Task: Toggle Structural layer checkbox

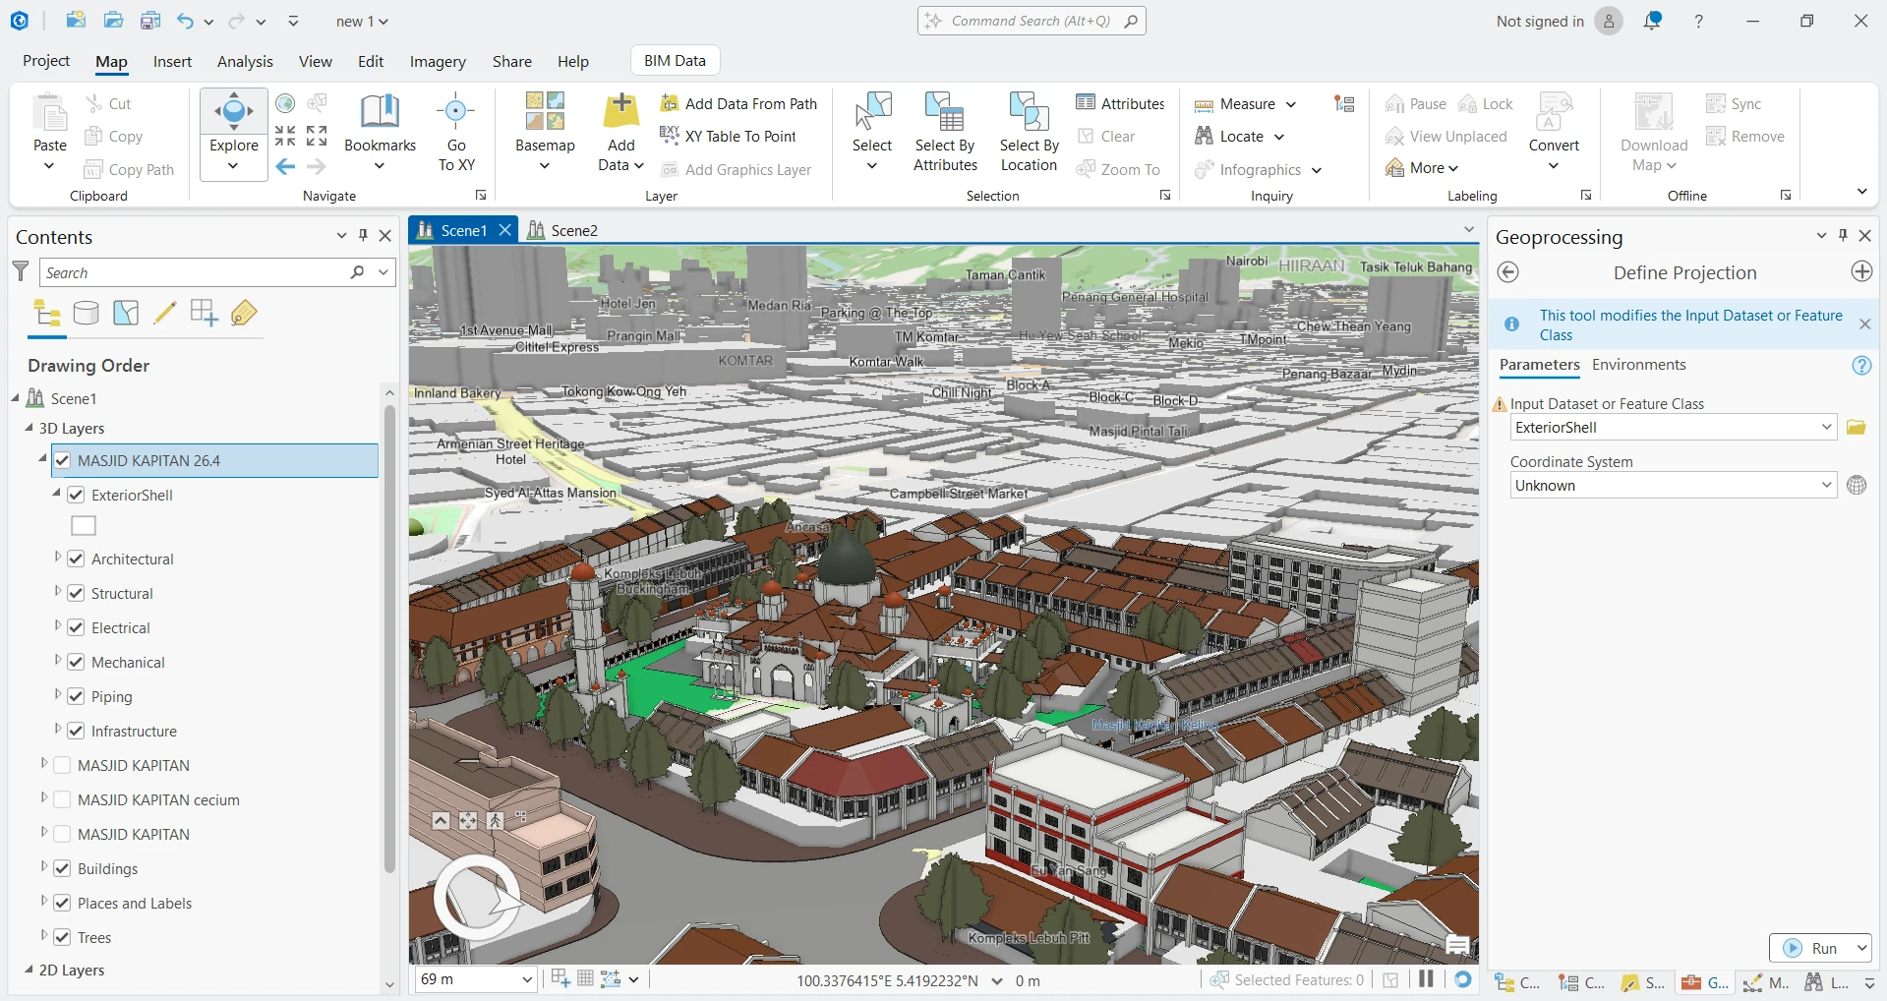Action: 76,593
